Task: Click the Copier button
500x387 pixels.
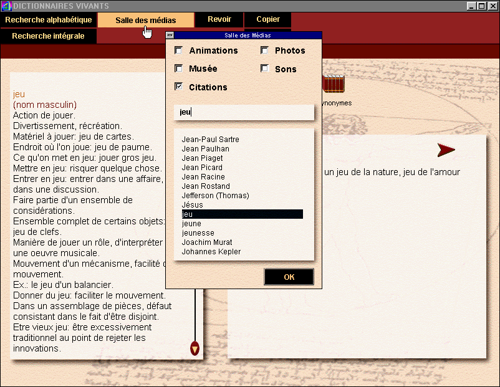Action: point(268,19)
